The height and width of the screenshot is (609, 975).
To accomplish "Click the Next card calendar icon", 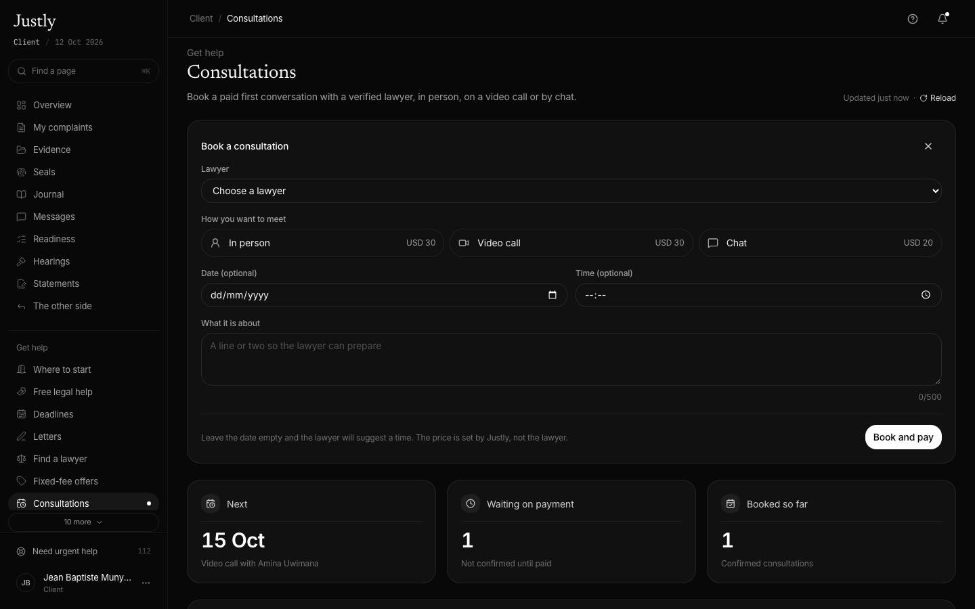I will [x=211, y=503].
